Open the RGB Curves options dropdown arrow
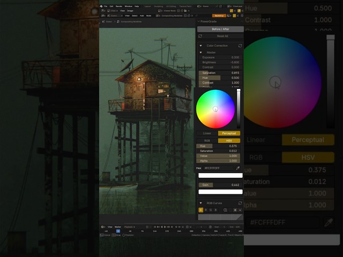Viewport: 343px width, 257px height. 240,210
